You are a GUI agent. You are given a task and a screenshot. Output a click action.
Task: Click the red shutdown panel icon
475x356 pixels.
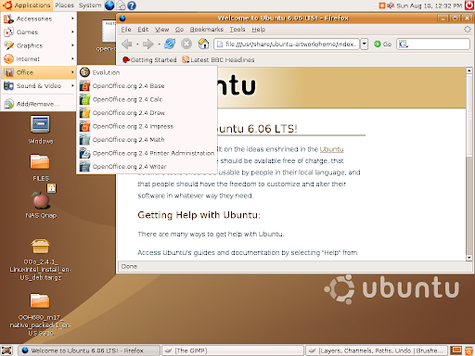[x=469, y=6]
